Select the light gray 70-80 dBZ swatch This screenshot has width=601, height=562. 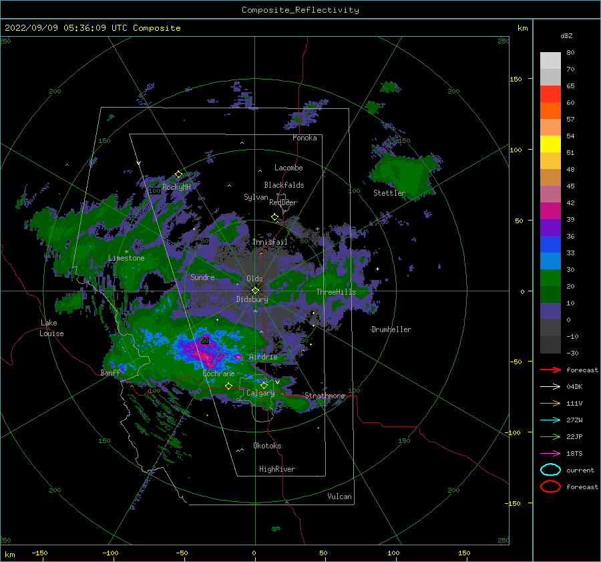pos(550,61)
